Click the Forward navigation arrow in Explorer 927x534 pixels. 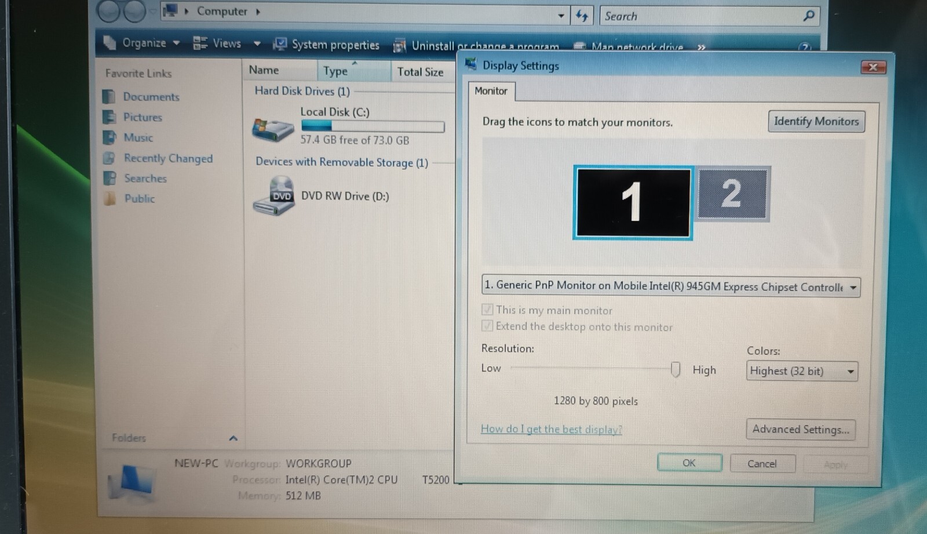[135, 11]
